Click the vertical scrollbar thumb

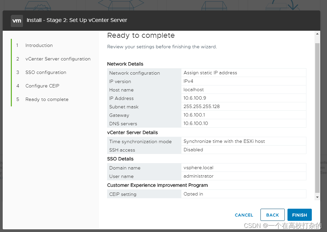(x=317, y=115)
